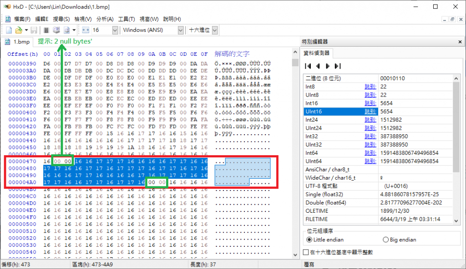Screen dimensions: 466x269
Task: Select the FILETIME row in data inspector
Action: [378, 219]
